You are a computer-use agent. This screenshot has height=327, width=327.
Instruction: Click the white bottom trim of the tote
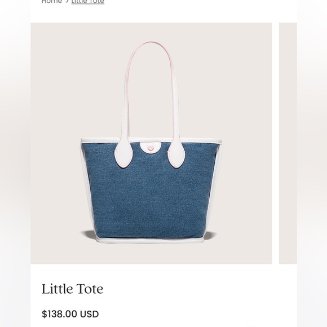(x=150, y=240)
